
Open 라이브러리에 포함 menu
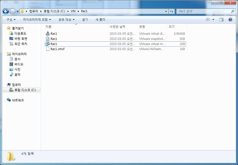37,20
